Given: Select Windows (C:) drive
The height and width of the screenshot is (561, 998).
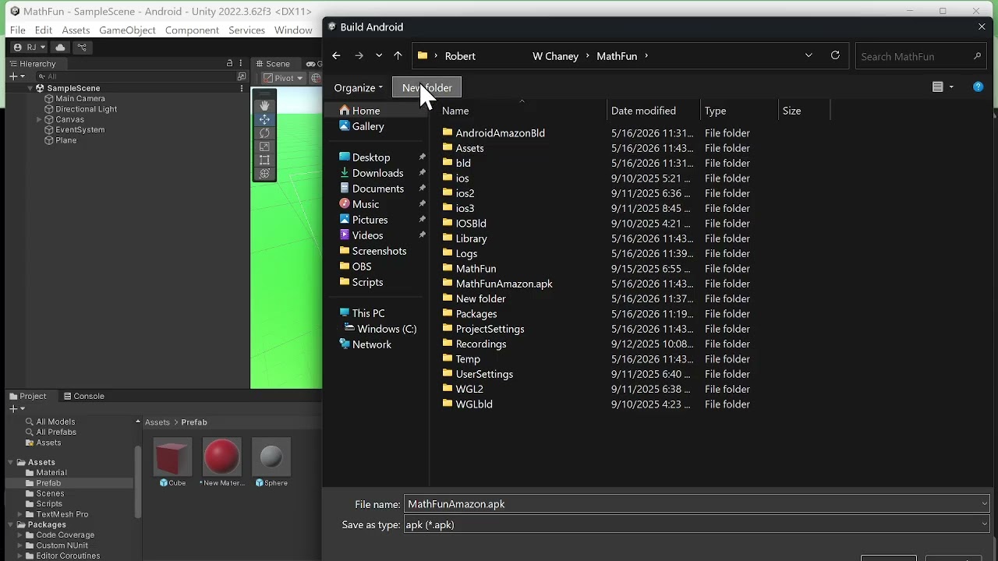Looking at the screenshot, I should [380, 329].
